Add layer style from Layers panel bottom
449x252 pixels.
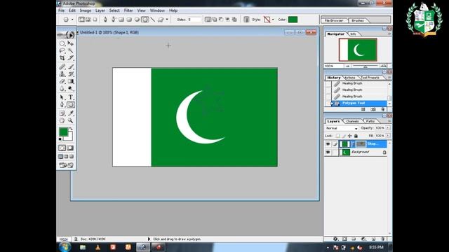click(335, 239)
